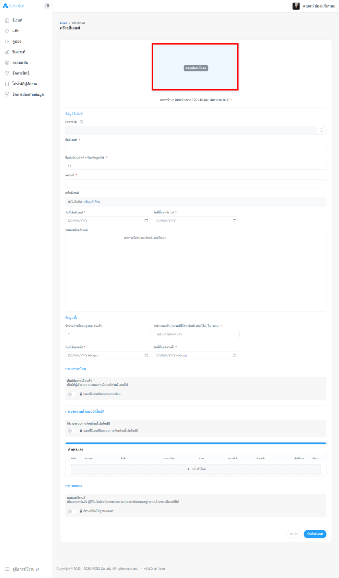Toggle เปิดให้ลงทะเบียนตั๋ว registration switch
Image resolution: width=339 pixels, height=578 pixels.
coord(72,394)
